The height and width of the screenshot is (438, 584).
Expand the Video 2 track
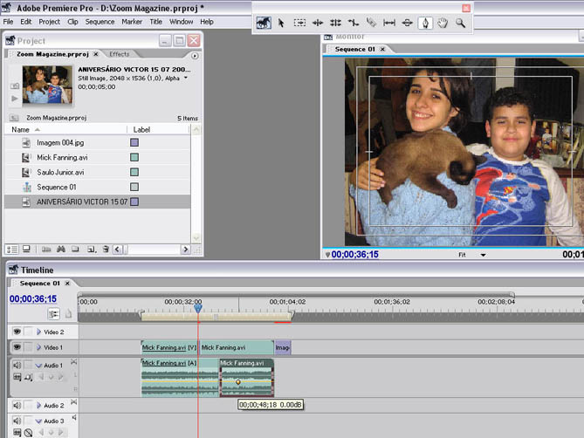tap(38, 332)
